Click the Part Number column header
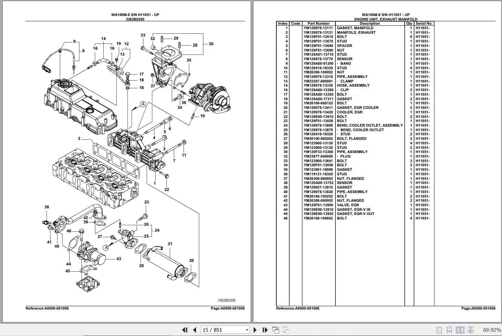This screenshot has width=502, height=336. point(318,24)
